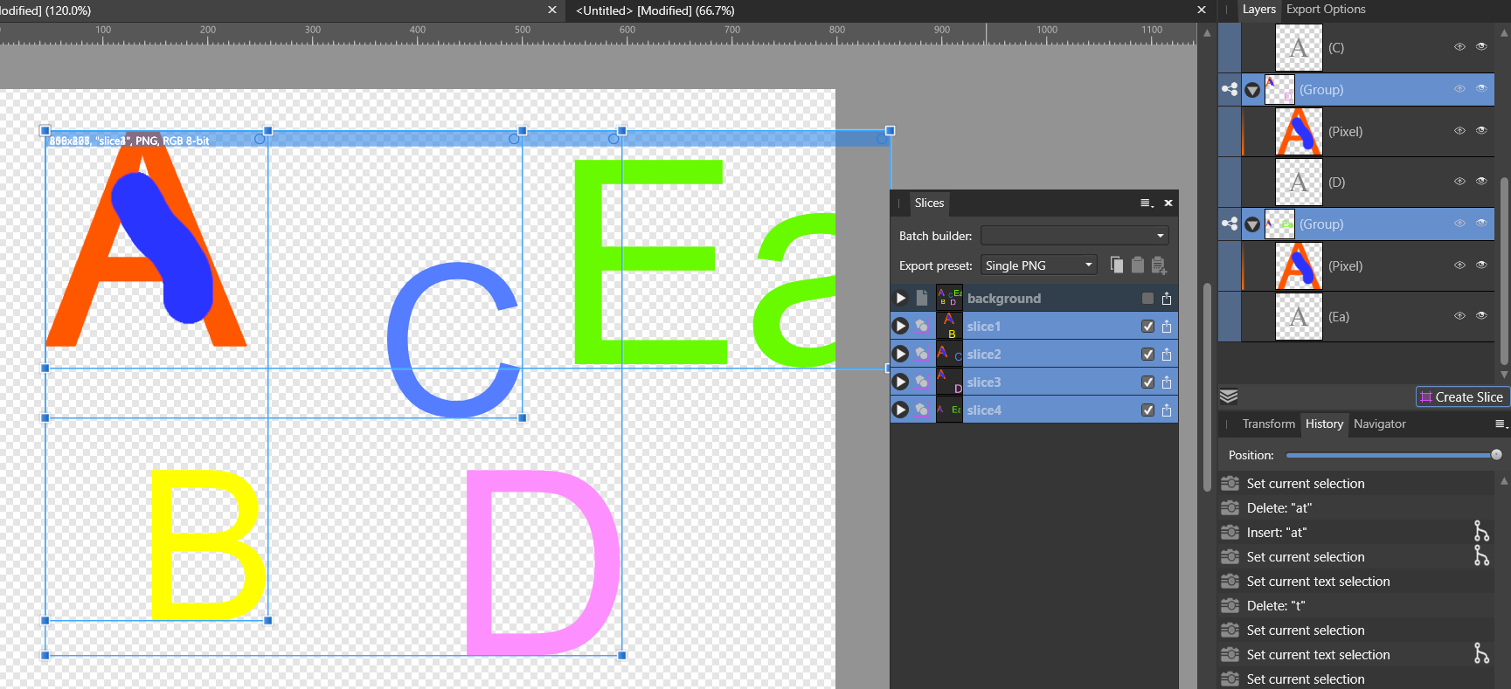Close the Slices panel

1168,203
